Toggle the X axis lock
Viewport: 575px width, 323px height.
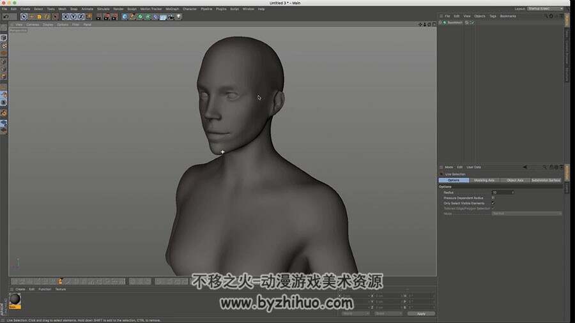coord(65,17)
